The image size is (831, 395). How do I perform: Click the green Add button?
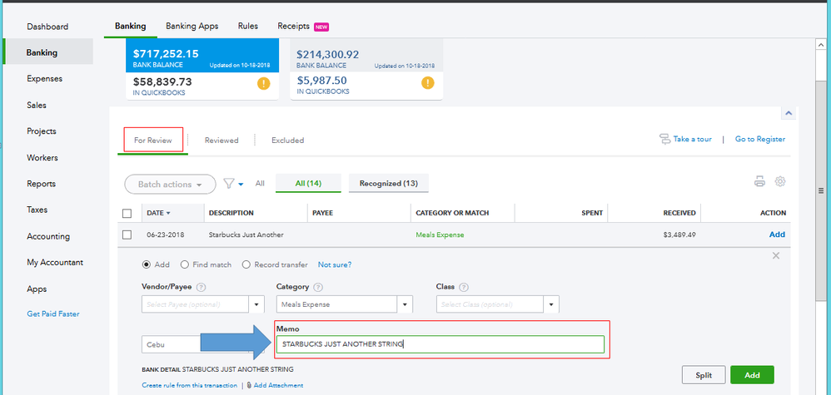pos(751,375)
